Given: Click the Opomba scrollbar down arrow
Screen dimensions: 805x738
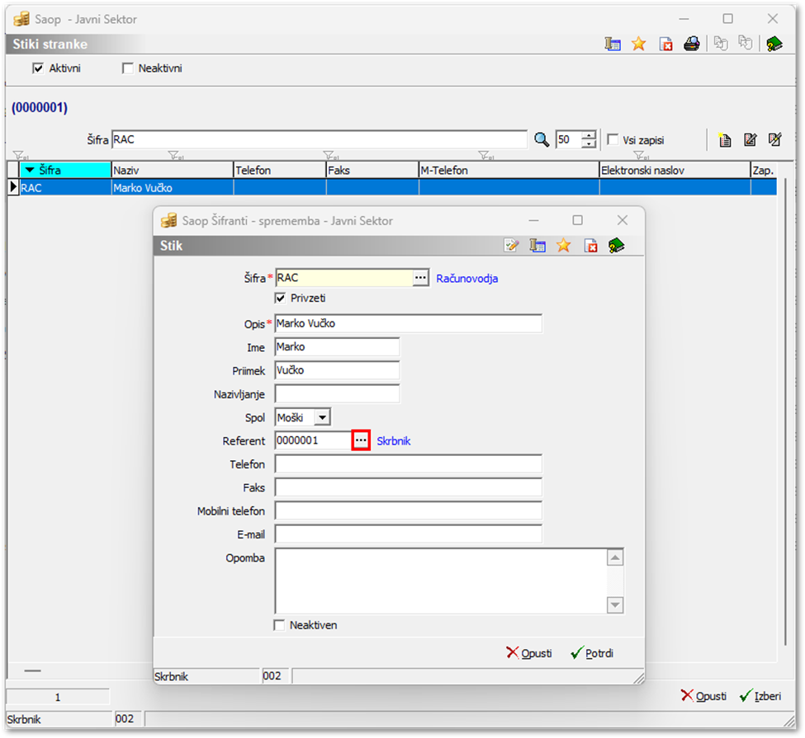Looking at the screenshot, I should coord(615,605).
